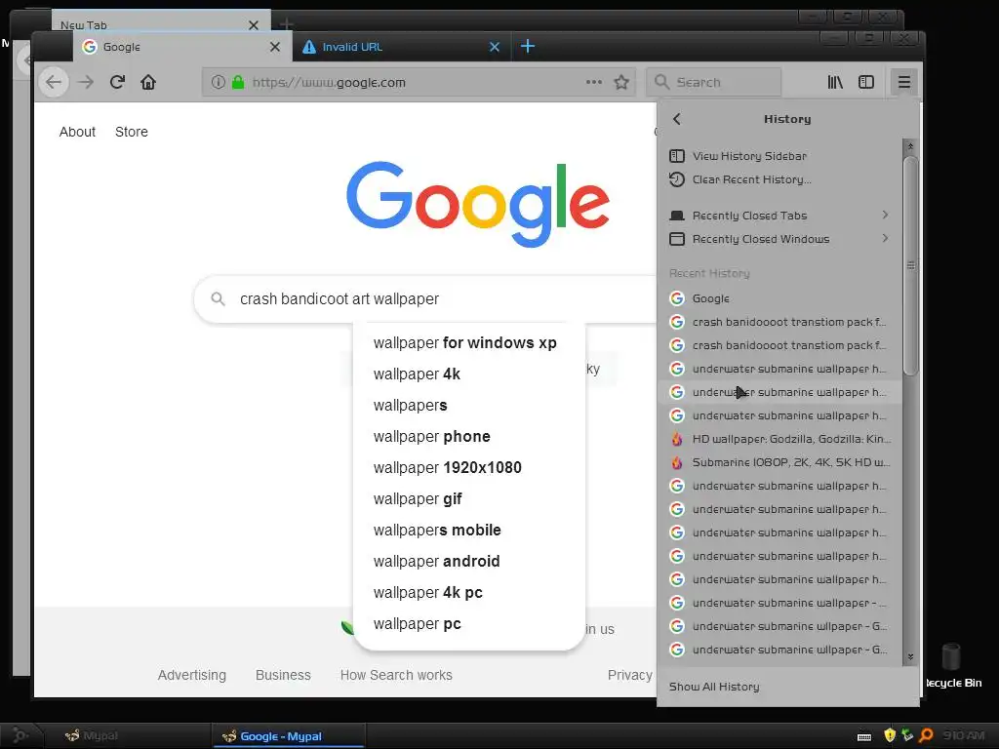Screen dimensions: 999x749
Task: Click Show All History
Action: [787, 687]
